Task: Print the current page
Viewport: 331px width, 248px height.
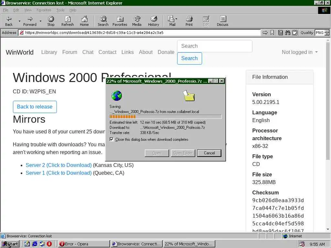Action: pos(189,21)
